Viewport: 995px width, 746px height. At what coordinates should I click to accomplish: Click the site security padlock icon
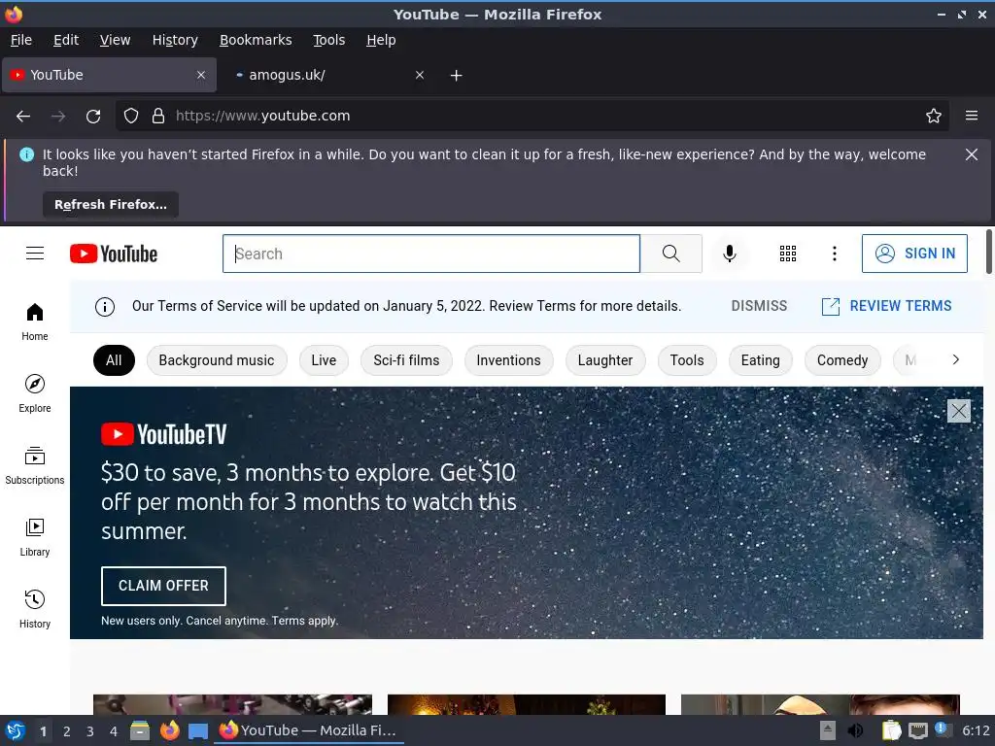pyautogui.click(x=158, y=117)
